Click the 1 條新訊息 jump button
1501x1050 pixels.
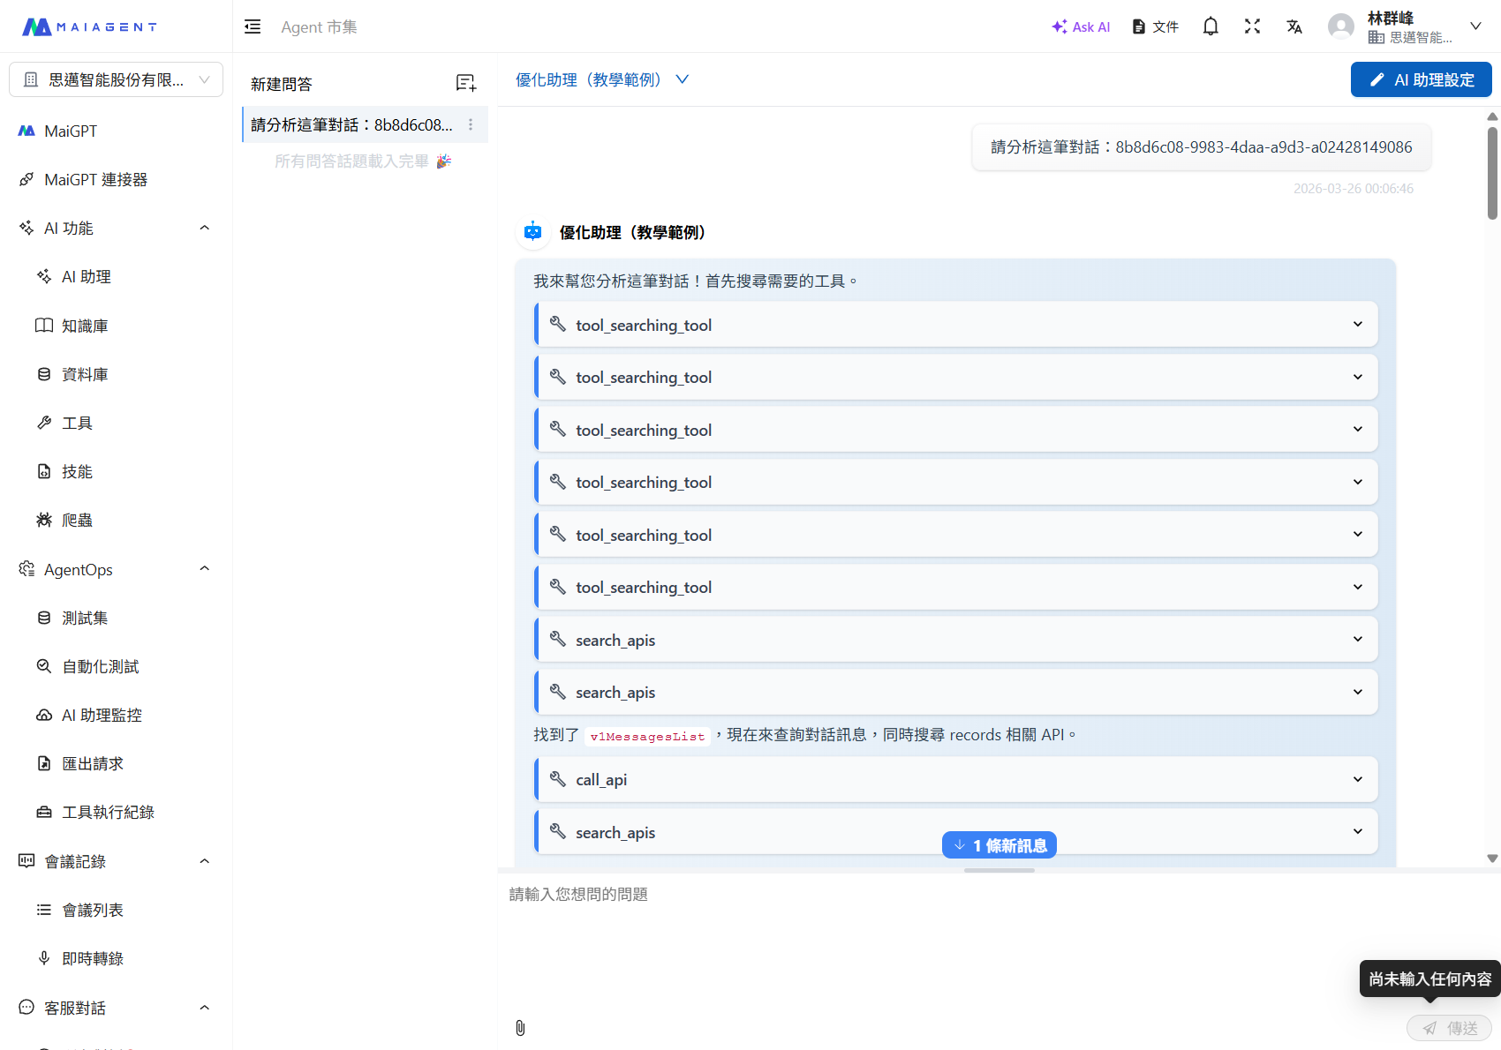tap(999, 845)
